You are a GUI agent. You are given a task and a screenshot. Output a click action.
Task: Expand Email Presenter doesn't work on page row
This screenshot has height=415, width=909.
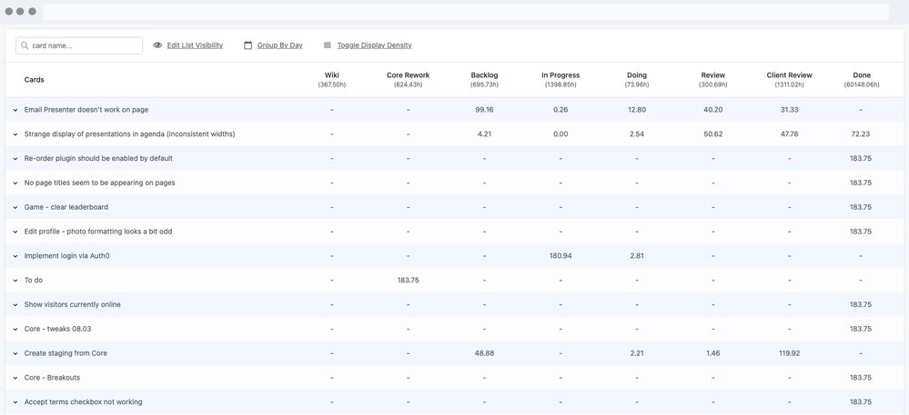pos(15,110)
